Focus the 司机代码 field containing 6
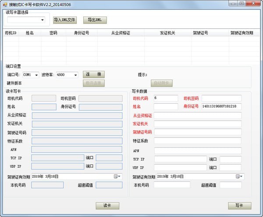 (x=166, y=98)
